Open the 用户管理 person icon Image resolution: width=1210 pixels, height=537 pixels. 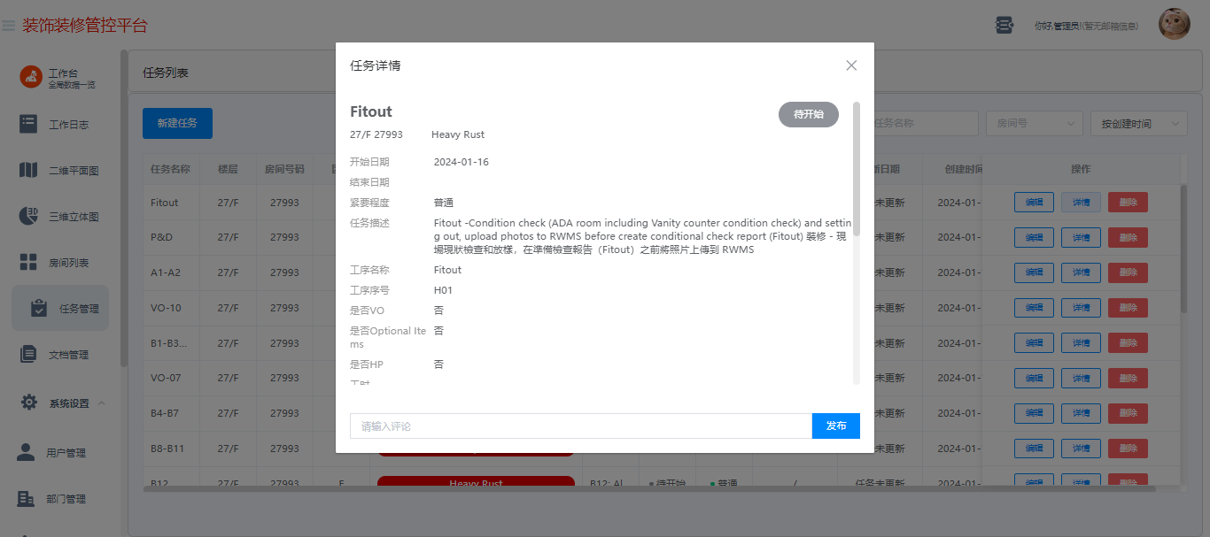[x=27, y=452]
